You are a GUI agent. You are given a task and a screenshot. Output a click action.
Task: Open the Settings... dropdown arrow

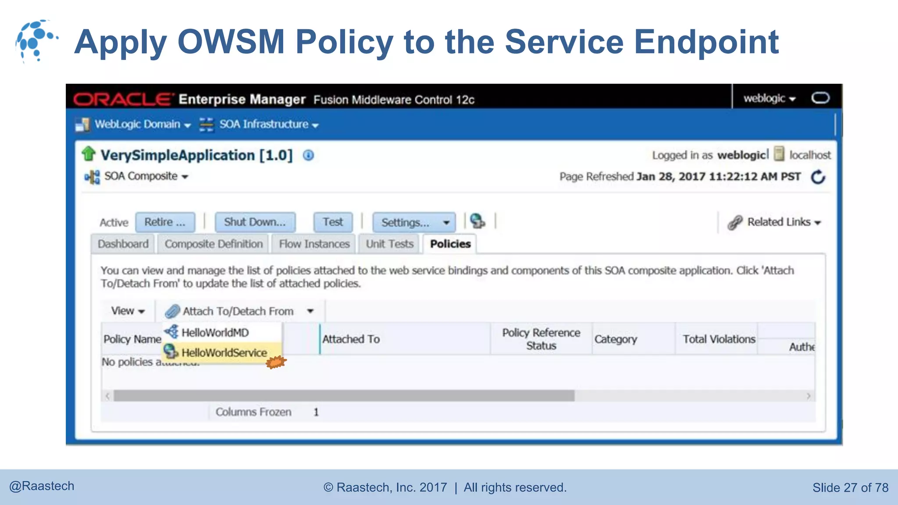[446, 223]
